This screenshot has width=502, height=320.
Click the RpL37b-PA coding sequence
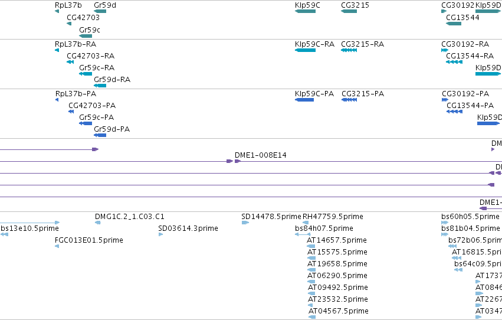click(x=57, y=100)
